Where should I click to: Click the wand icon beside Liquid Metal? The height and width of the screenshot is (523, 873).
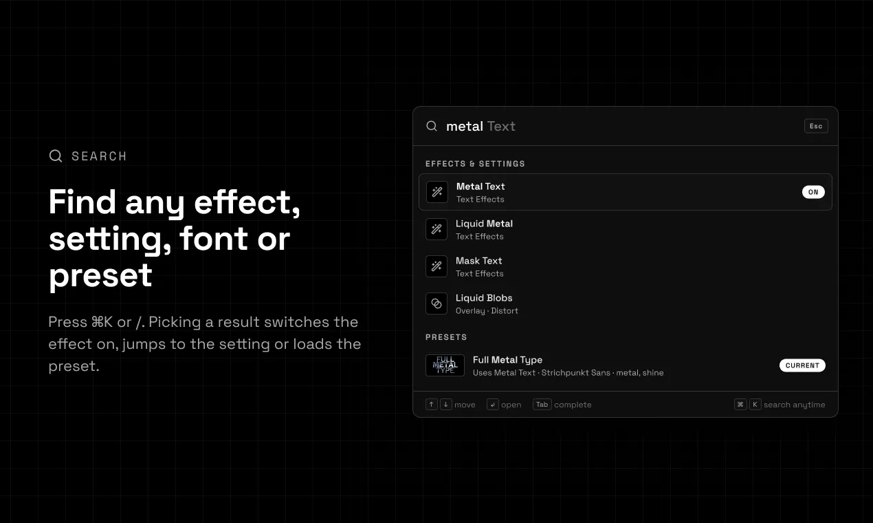[436, 229]
